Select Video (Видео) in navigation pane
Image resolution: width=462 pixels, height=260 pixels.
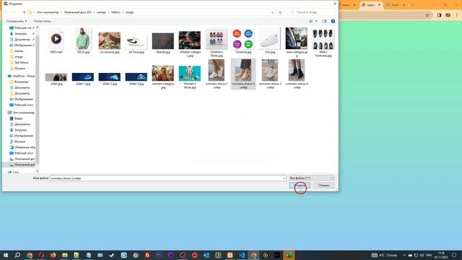(18, 118)
